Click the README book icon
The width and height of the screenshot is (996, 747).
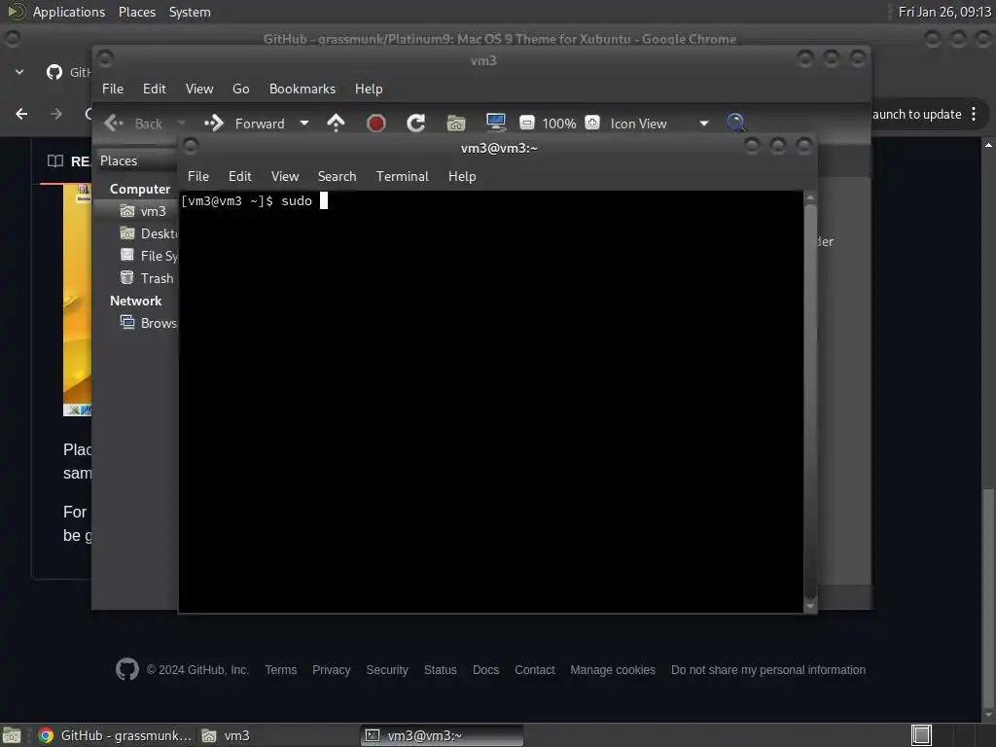point(55,161)
